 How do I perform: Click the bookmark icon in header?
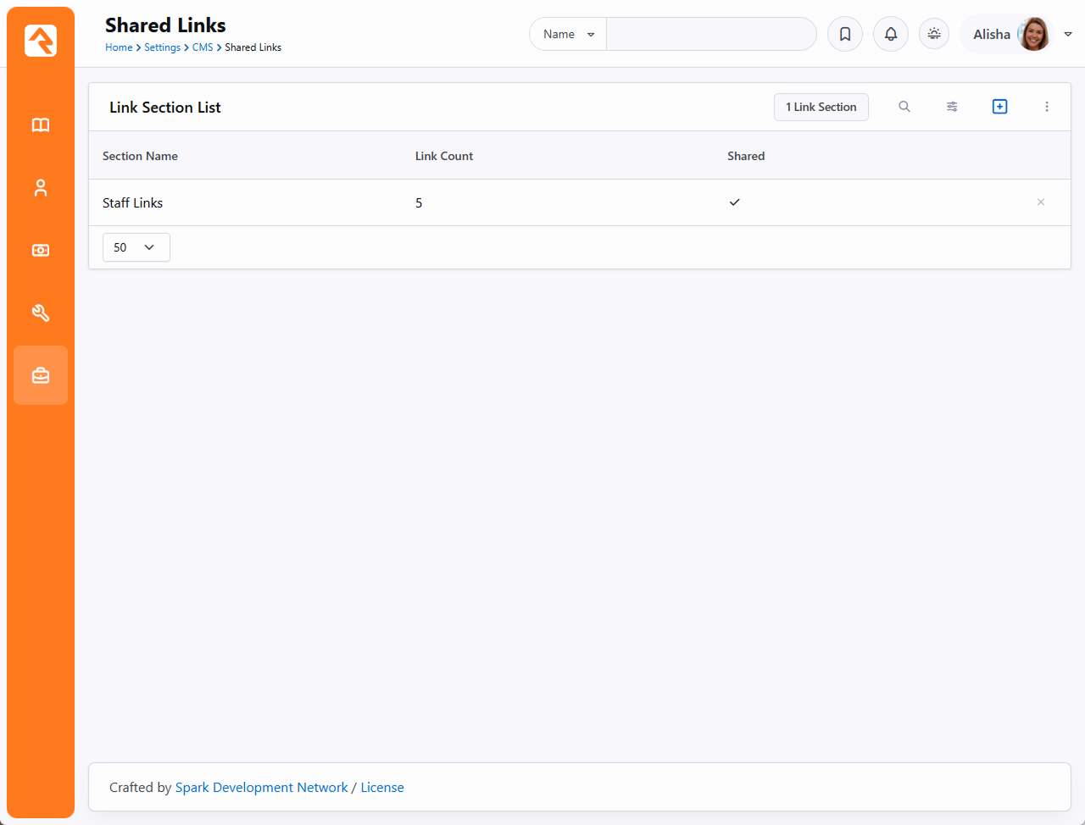pyautogui.click(x=844, y=35)
